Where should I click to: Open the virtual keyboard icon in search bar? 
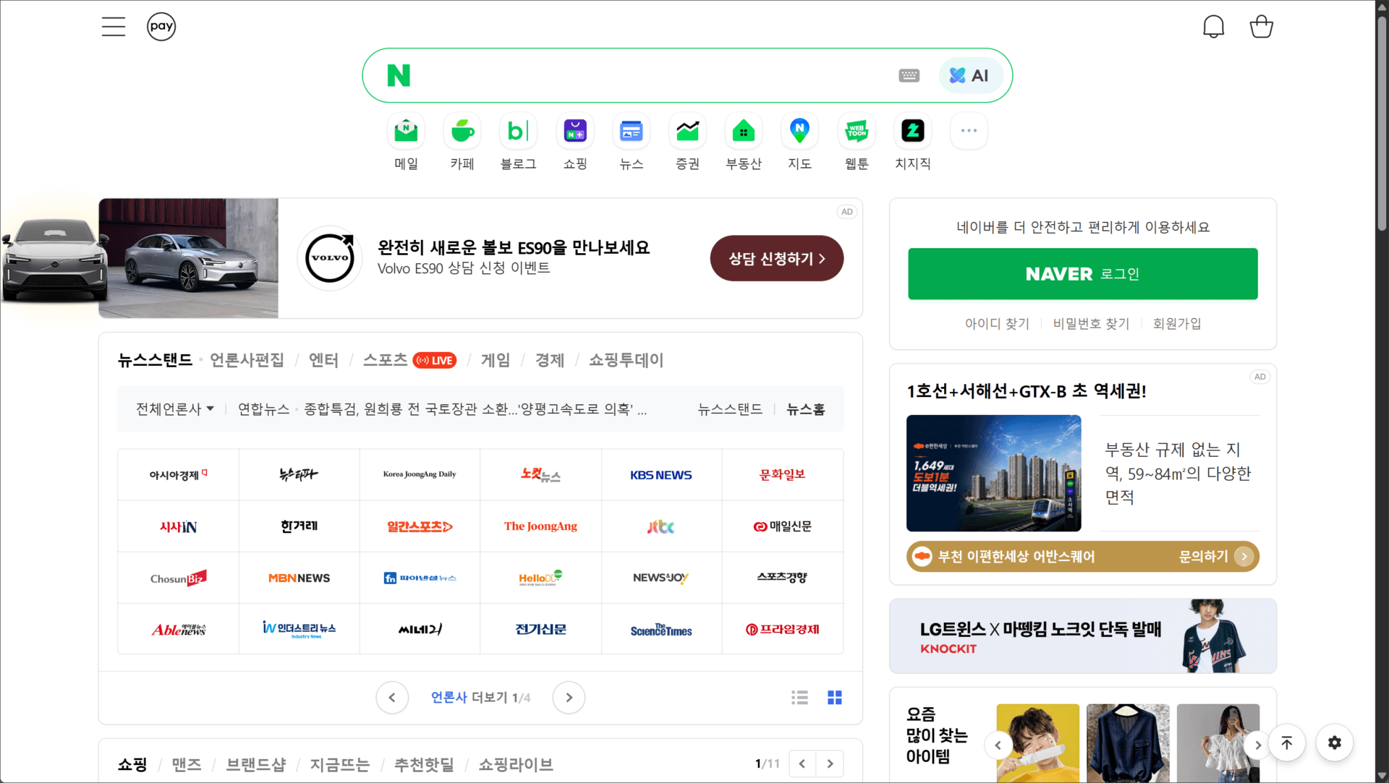[x=909, y=75]
